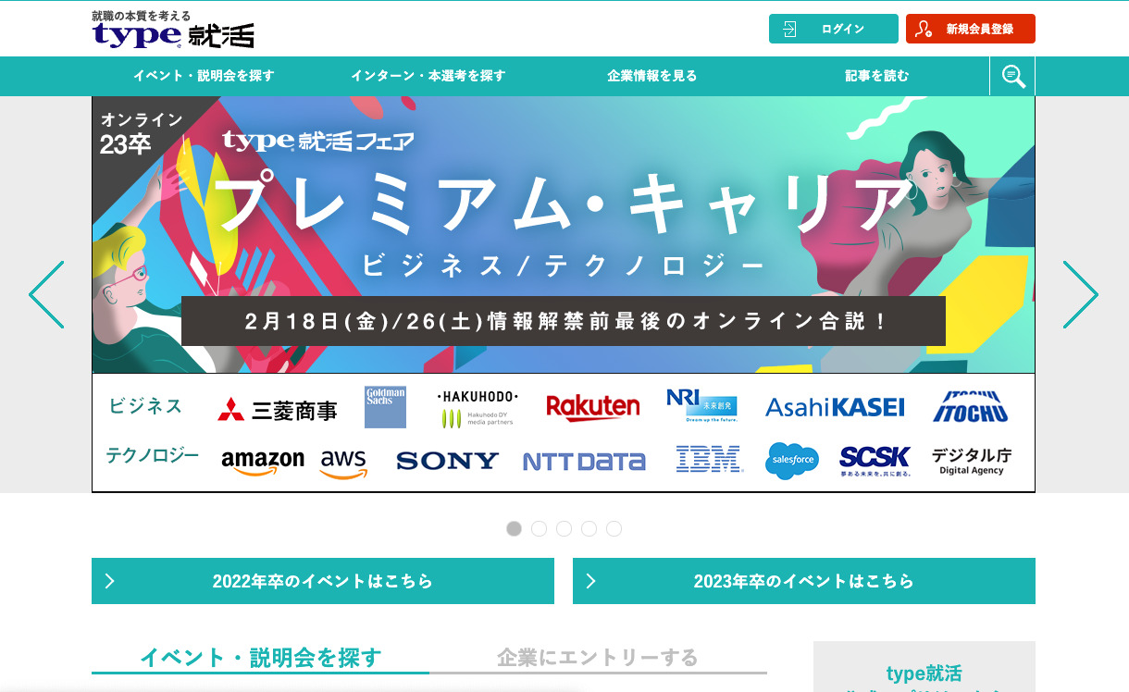The image size is (1129, 692).
Task: Click the AsahiKASEI logo
Action: pos(835,407)
